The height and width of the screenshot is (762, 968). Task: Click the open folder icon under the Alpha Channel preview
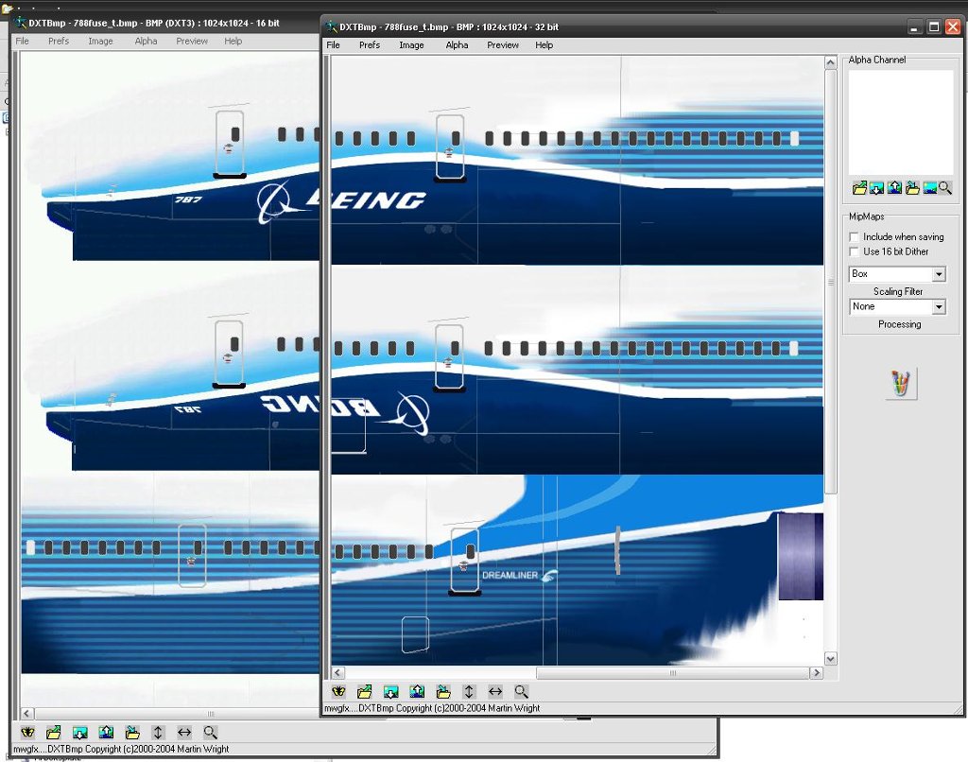click(859, 188)
